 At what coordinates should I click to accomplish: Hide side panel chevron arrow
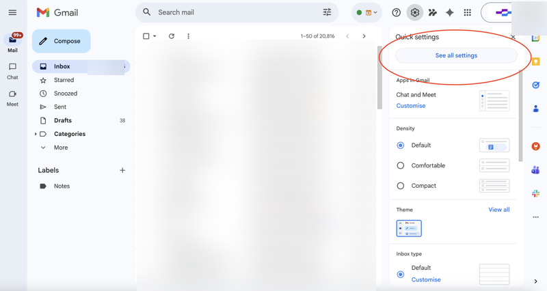tap(536, 281)
